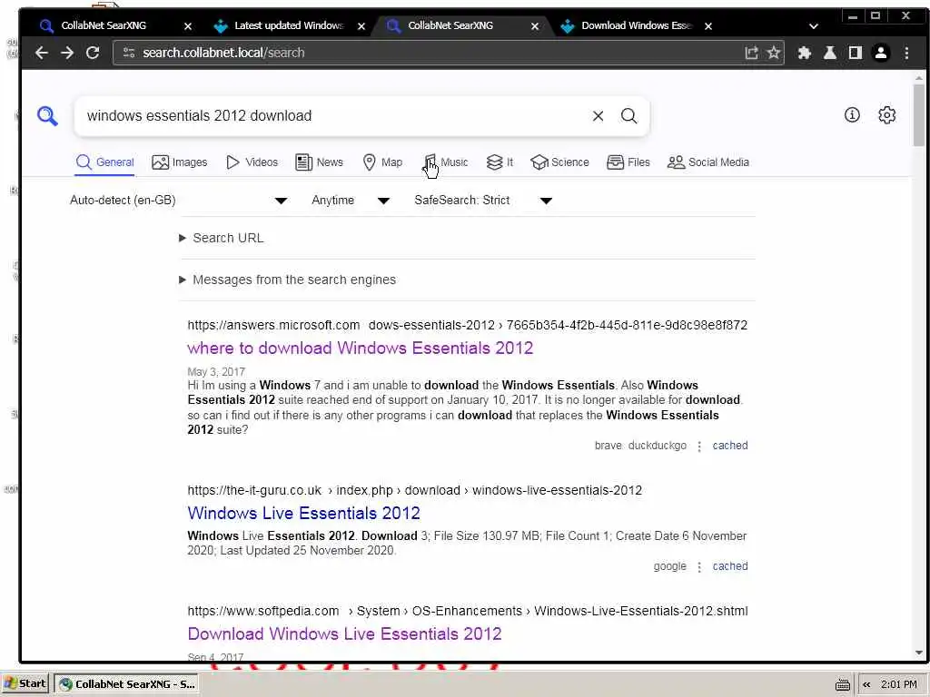The height and width of the screenshot is (697, 930).
Task: Open options dots for answers.microsoft.com result
Action: tap(699, 447)
